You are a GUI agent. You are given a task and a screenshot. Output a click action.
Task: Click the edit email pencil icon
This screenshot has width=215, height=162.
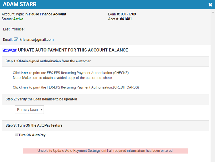click(16, 39)
